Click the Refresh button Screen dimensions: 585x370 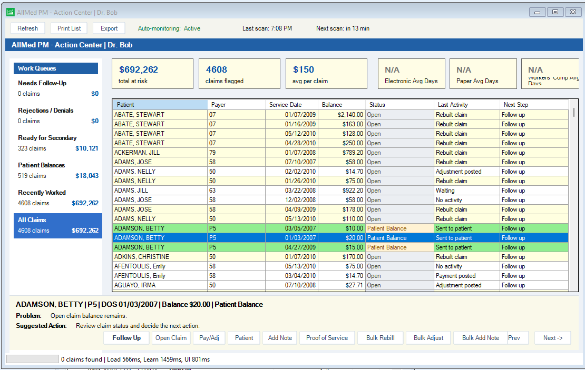click(x=27, y=28)
